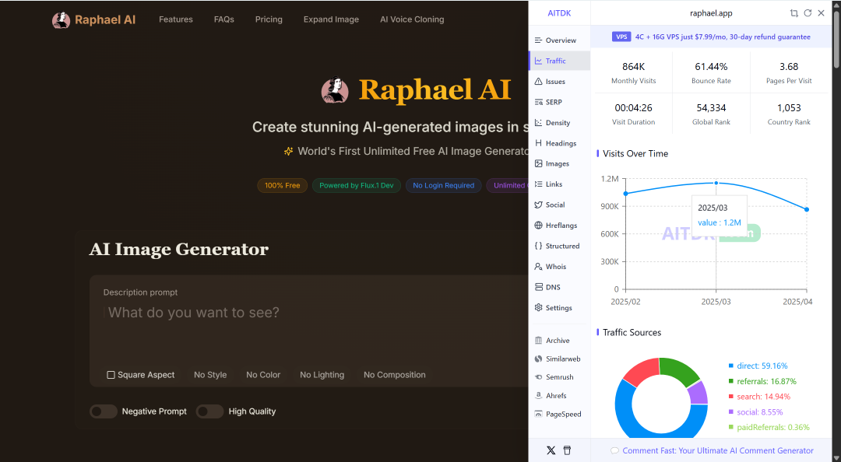Open the Social Twitter bird icon

pyautogui.click(x=539, y=205)
